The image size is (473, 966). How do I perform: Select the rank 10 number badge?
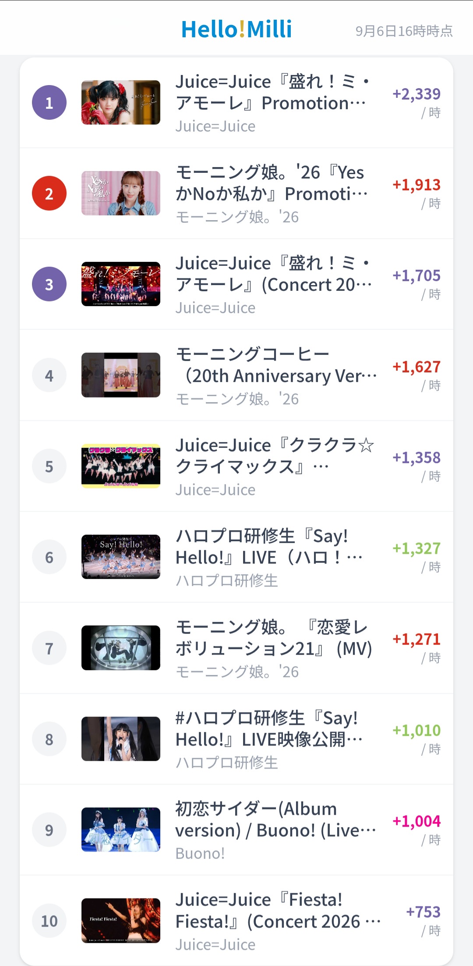[x=49, y=920]
